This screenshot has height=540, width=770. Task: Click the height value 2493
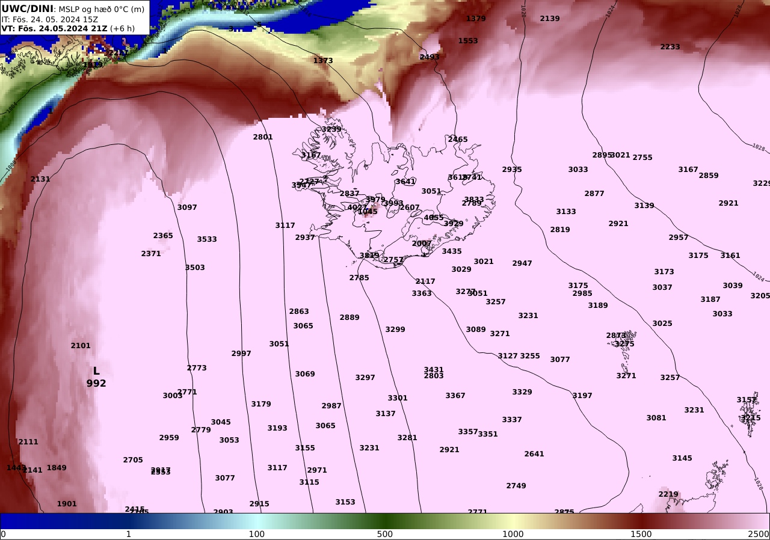[430, 57]
